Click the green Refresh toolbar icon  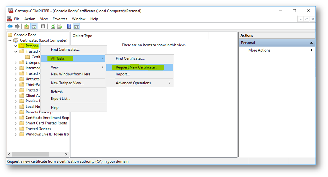(x=53, y=26)
